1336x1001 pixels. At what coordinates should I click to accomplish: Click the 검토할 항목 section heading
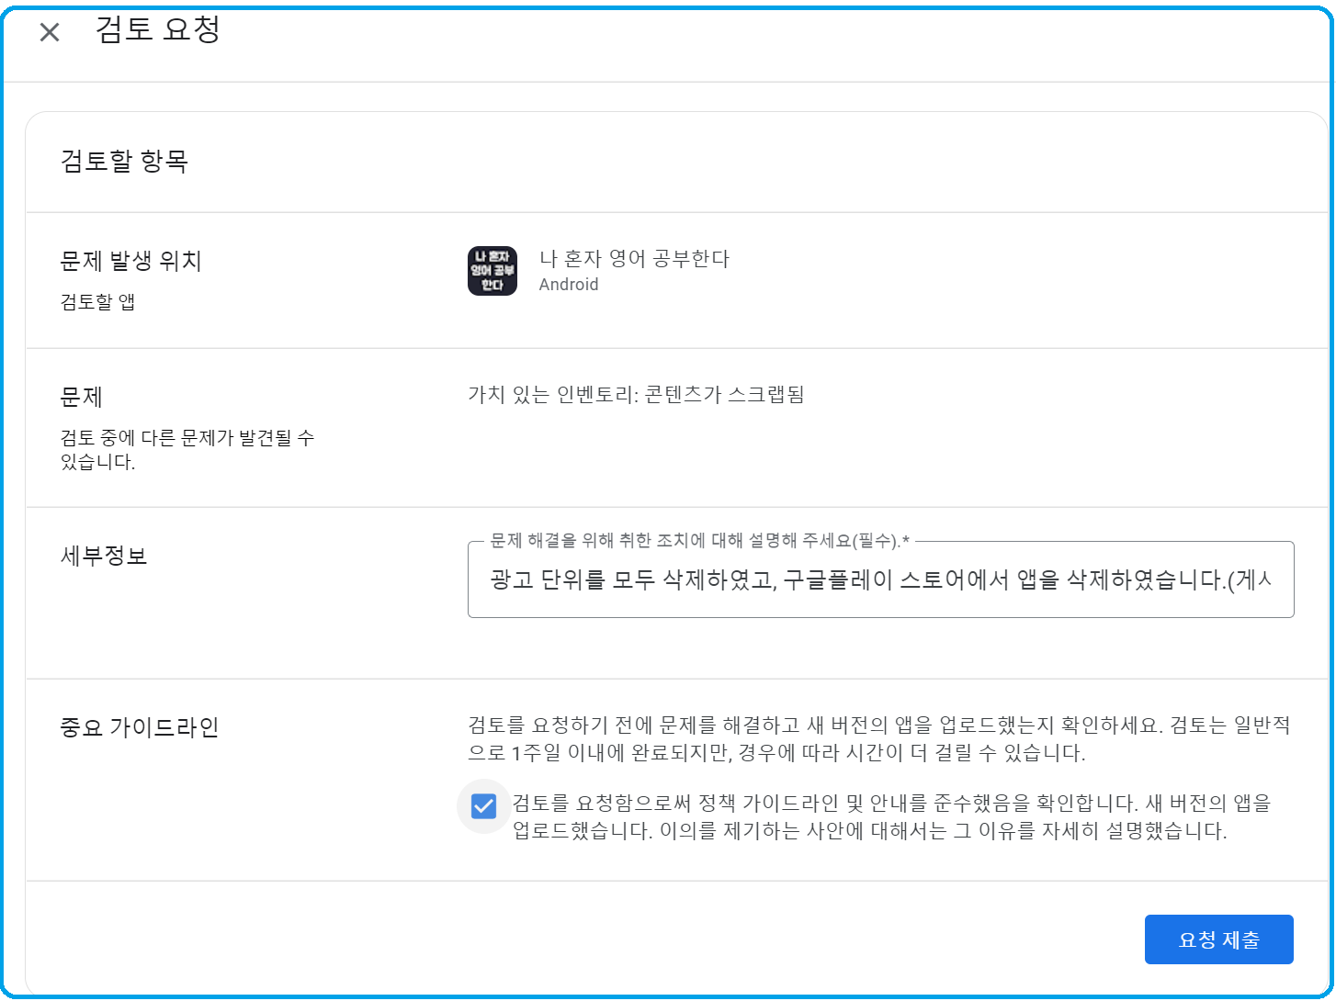tap(124, 162)
